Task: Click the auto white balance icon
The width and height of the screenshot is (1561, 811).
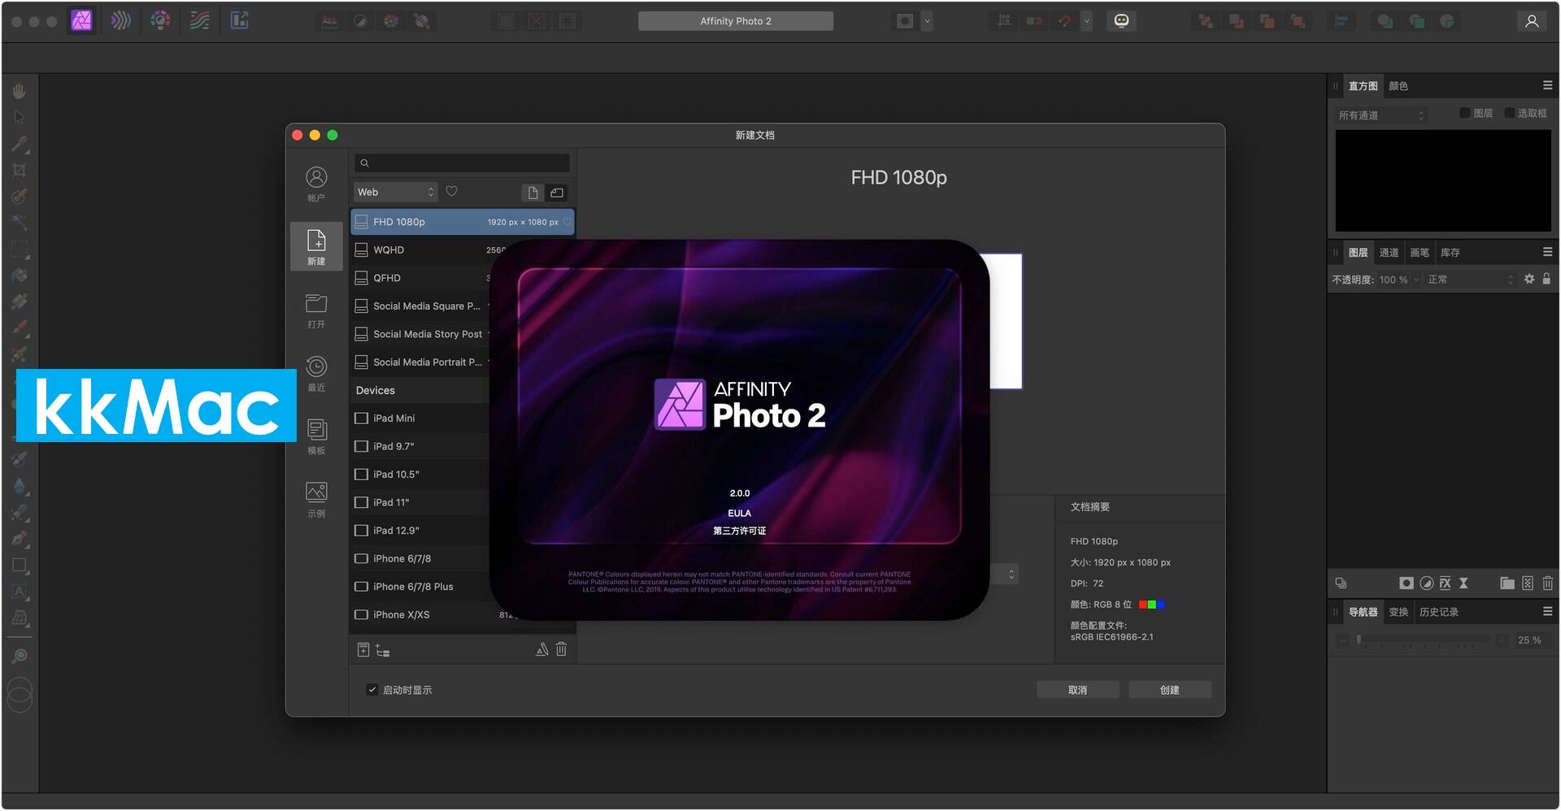Action: [x=422, y=22]
